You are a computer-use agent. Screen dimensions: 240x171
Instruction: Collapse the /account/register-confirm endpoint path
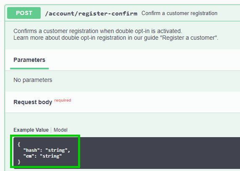tap(91, 13)
